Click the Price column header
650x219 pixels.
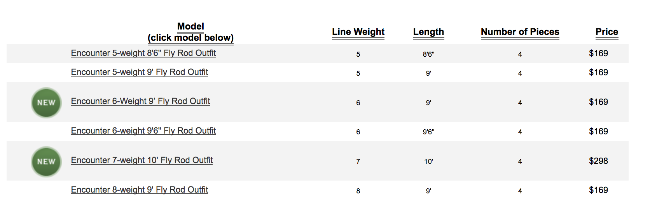point(606,32)
